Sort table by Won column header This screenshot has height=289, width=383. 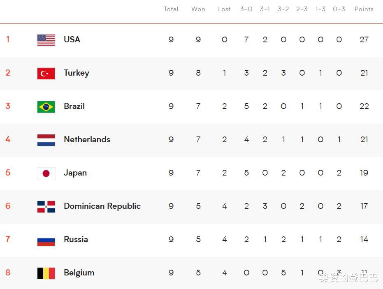[198, 9]
